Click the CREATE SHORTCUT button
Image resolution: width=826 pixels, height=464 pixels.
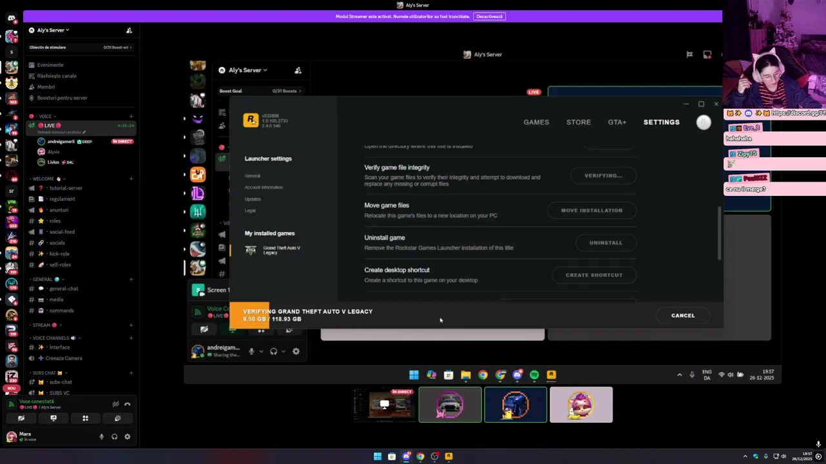[594, 275]
